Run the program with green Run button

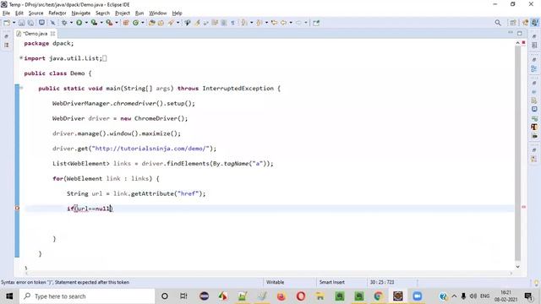tap(79, 23)
